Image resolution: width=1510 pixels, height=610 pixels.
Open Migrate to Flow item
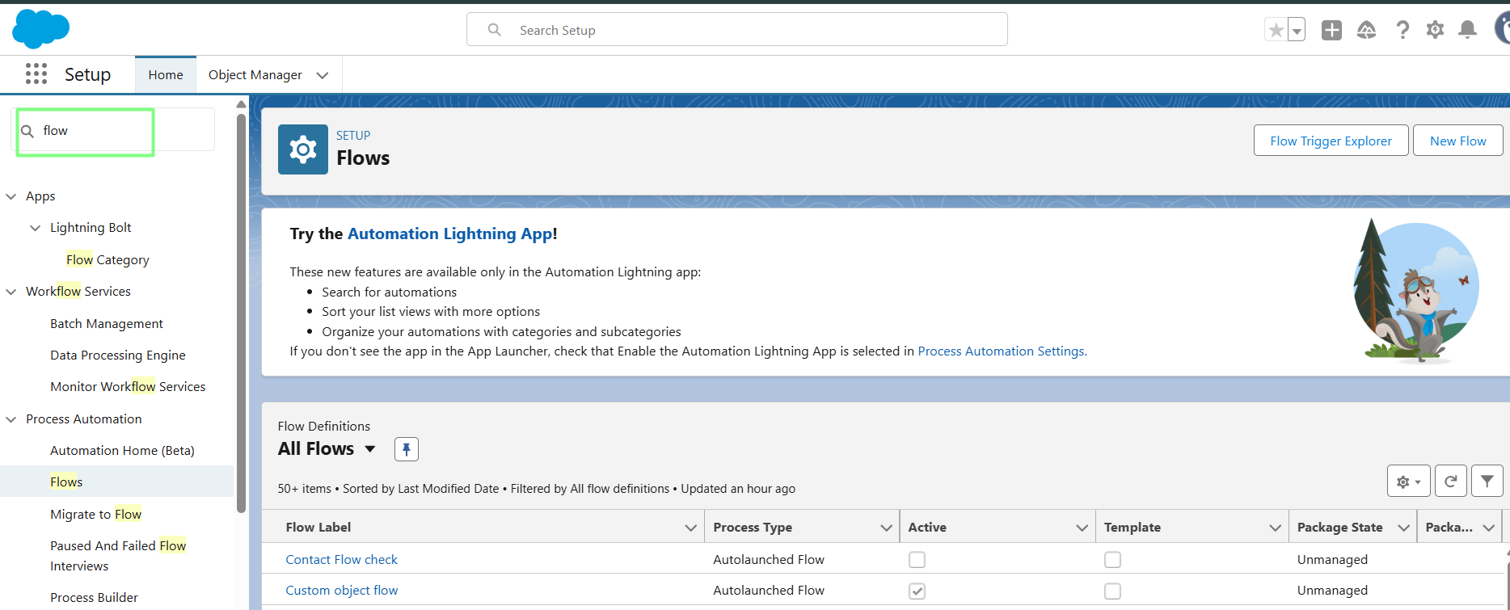[x=95, y=514]
